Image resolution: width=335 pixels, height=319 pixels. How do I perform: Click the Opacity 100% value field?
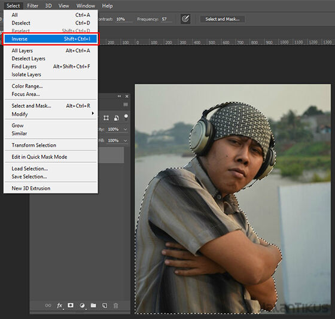[115, 129]
